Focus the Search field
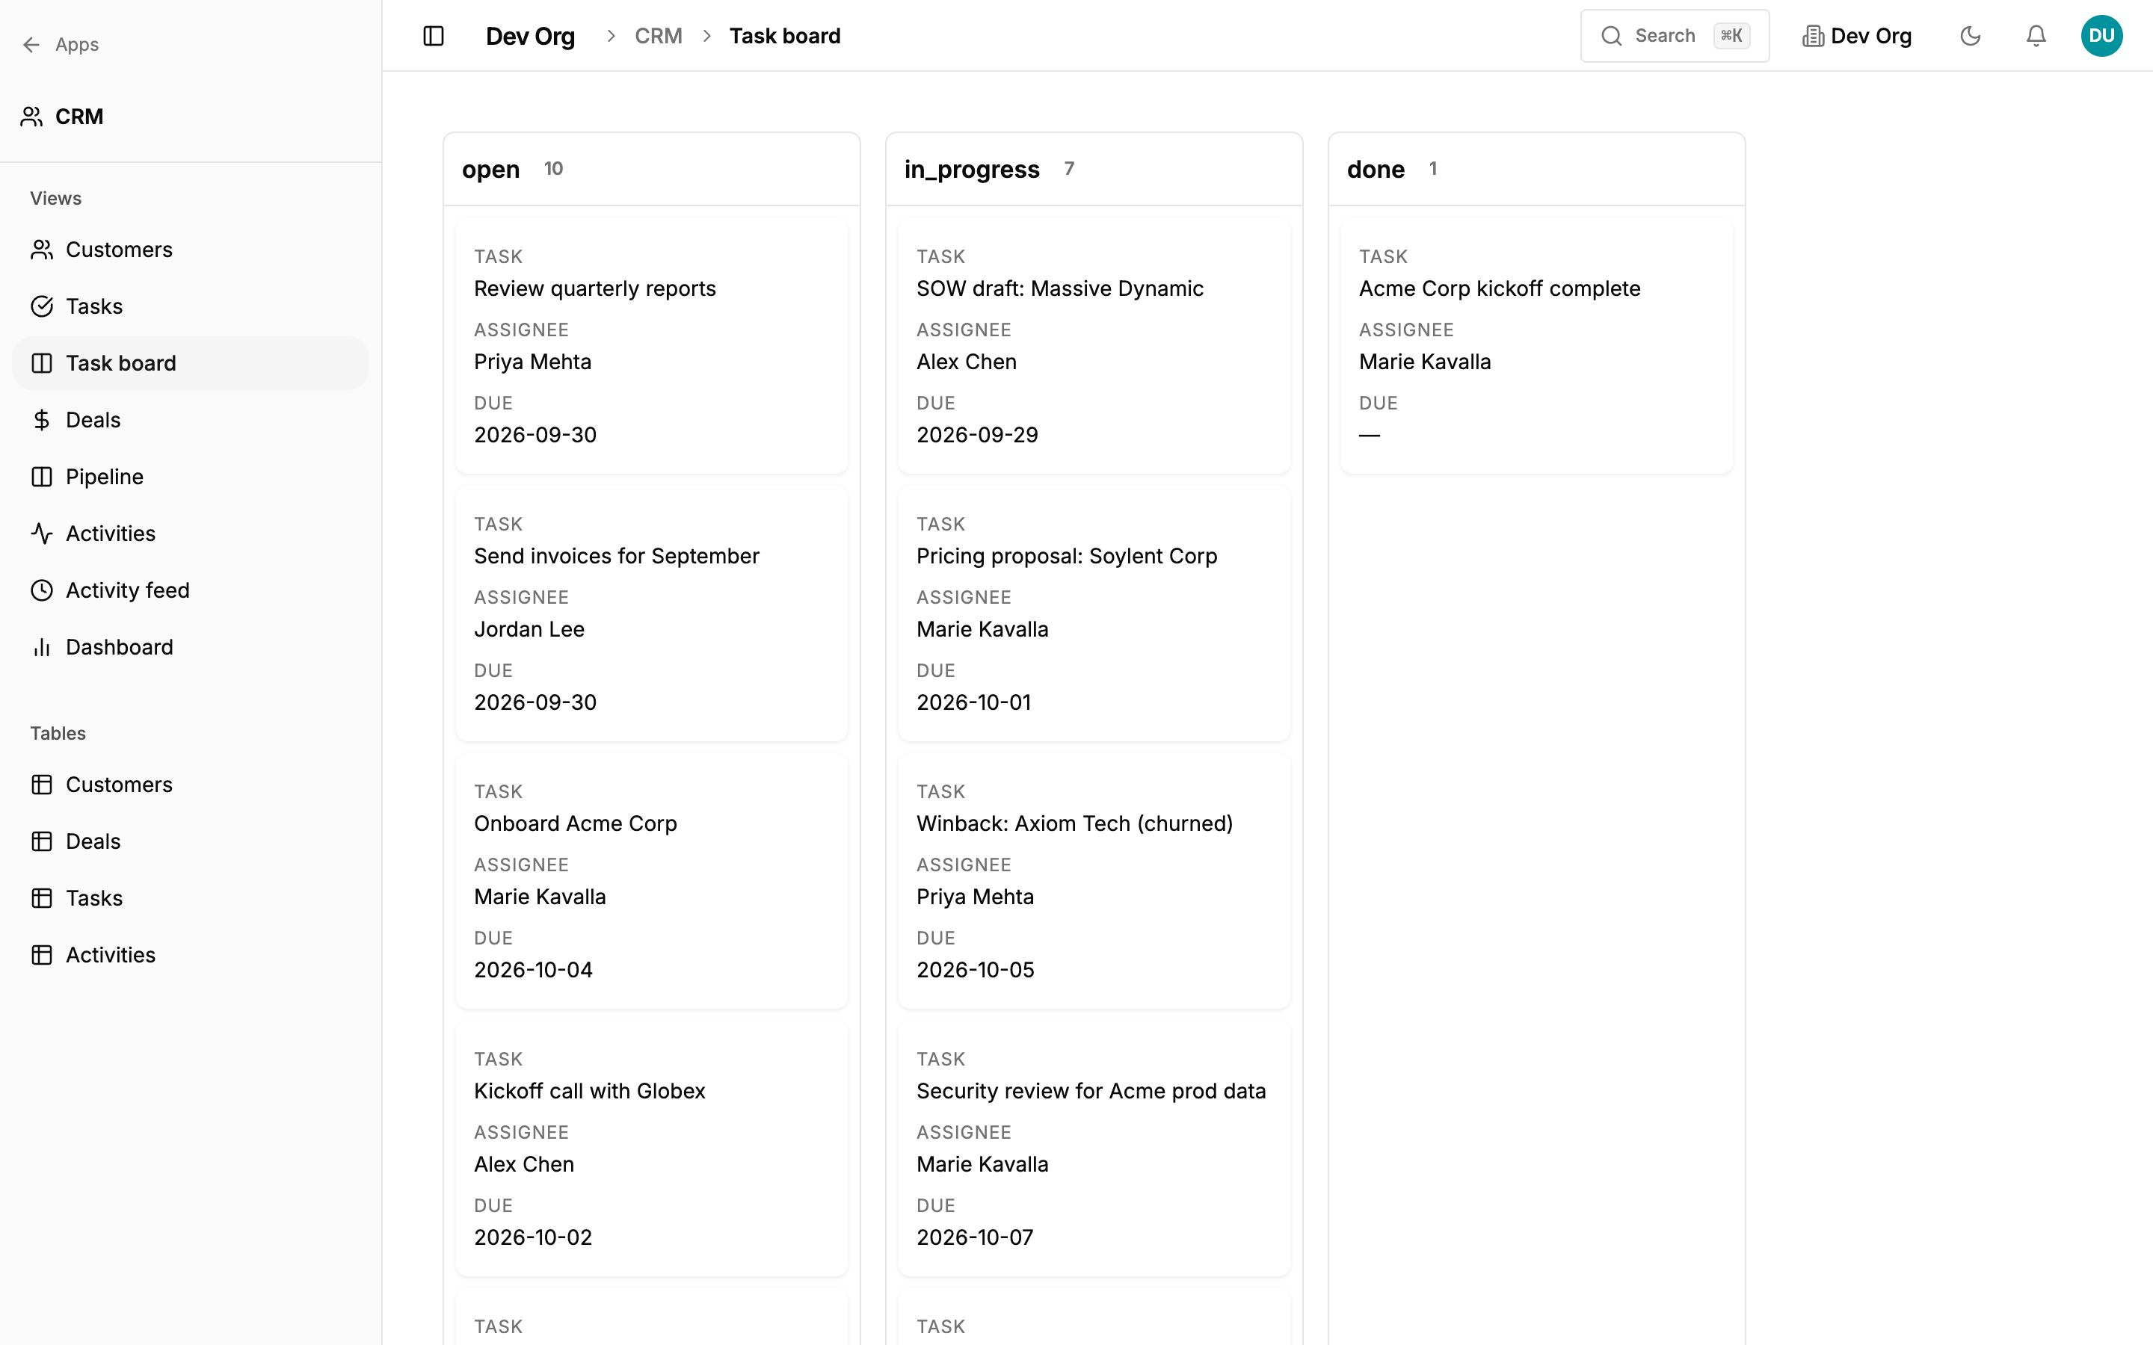Viewport: 2153px width, 1345px height. (x=1675, y=36)
